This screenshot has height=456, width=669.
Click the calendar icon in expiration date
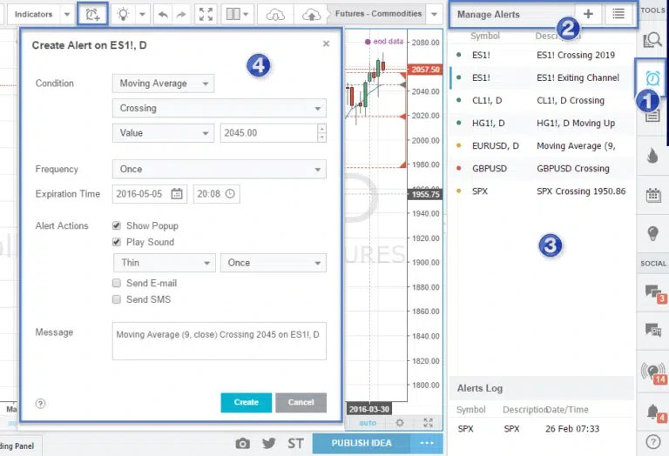click(x=177, y=194)
